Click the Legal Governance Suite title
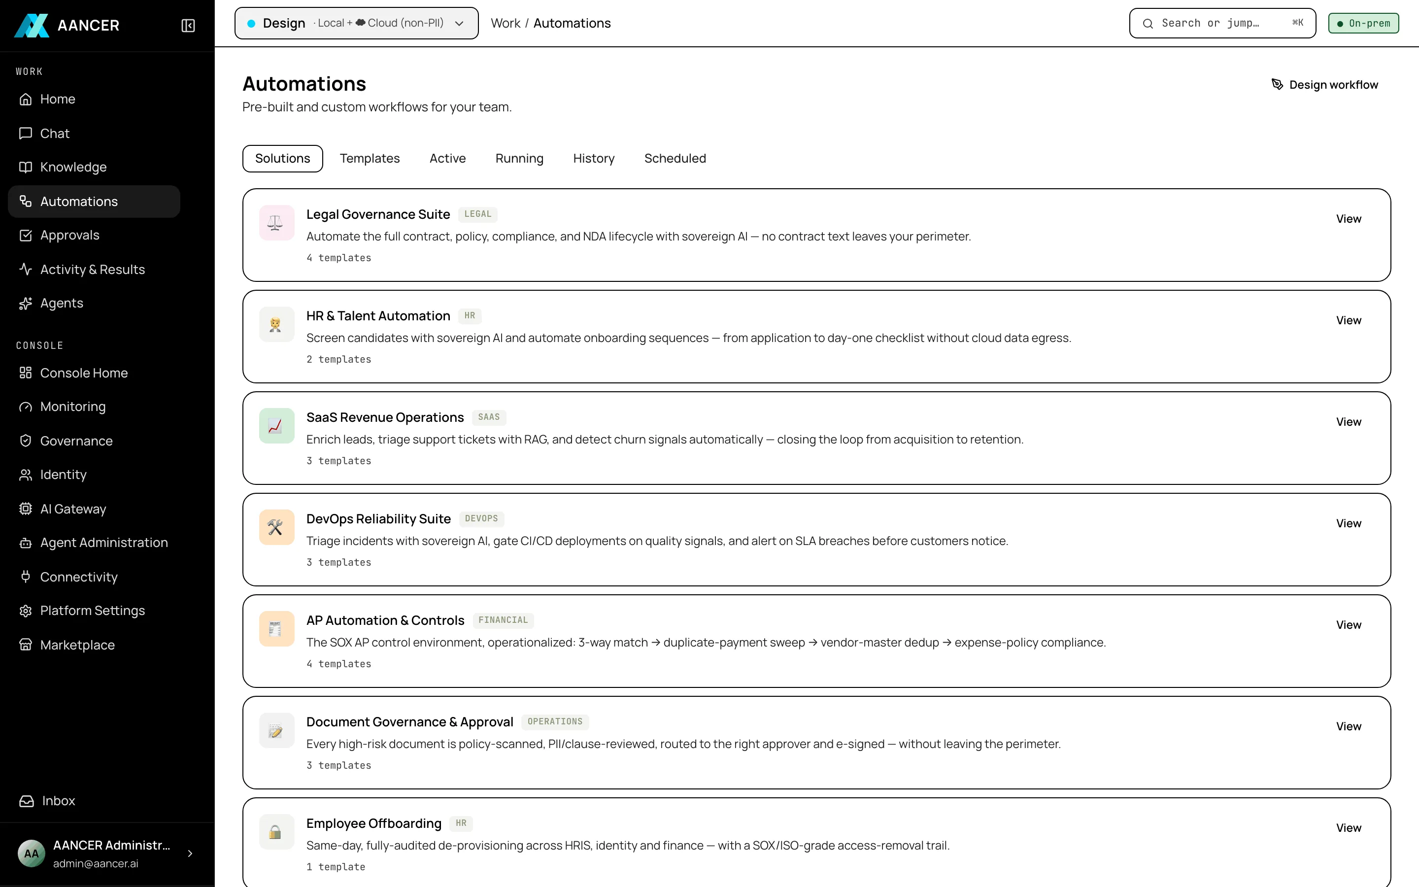The height and width of the screenshot is (887, 1419). pos(378,214)
